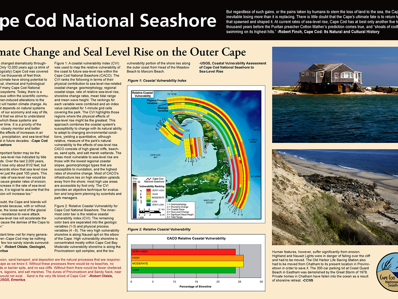The width and height of the screenshot is (398, 299).
Task: Click the '6 = Tidal Range' legend entry
Action: pyautogui.click(x=175, y=217)
